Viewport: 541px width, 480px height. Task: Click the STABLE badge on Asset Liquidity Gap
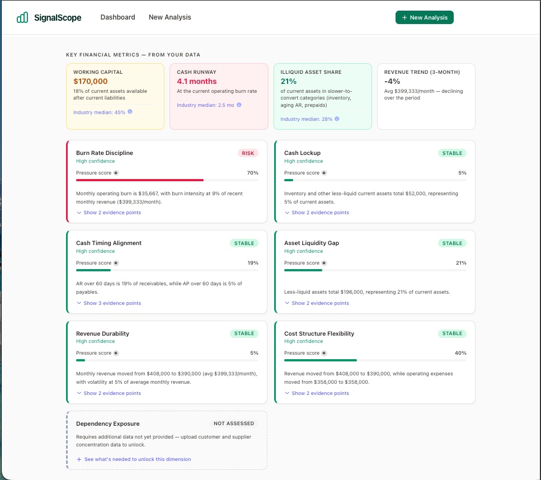pyautogui.click(x=452, y=243)
